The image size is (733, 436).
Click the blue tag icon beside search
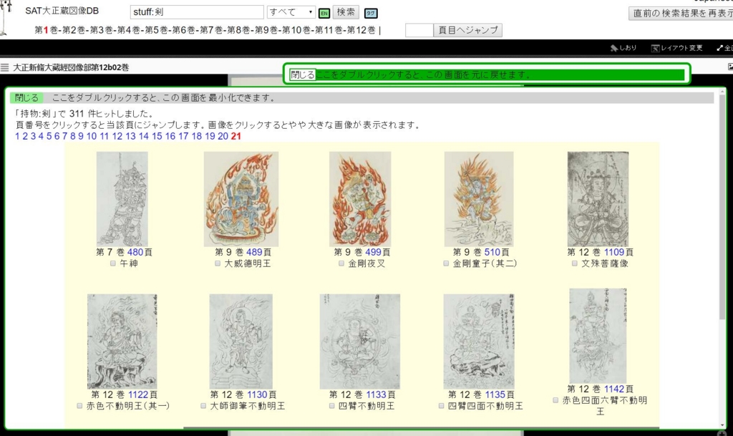[371, 13]
